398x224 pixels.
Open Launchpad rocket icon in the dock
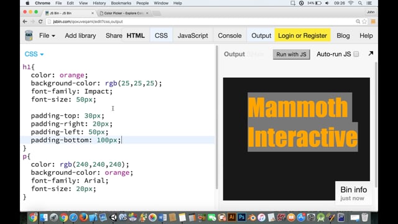click(53, 217)
